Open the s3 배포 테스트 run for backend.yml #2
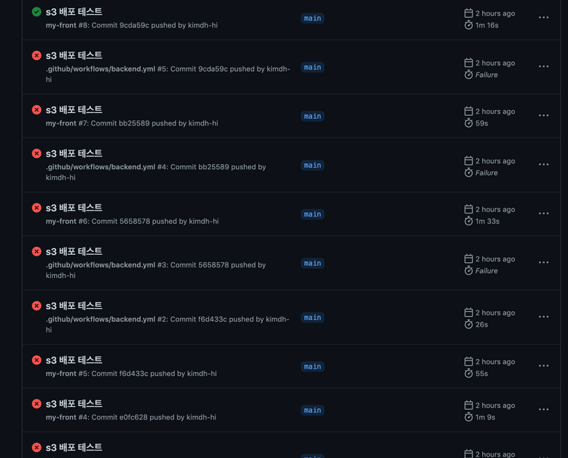 point(74,306)
